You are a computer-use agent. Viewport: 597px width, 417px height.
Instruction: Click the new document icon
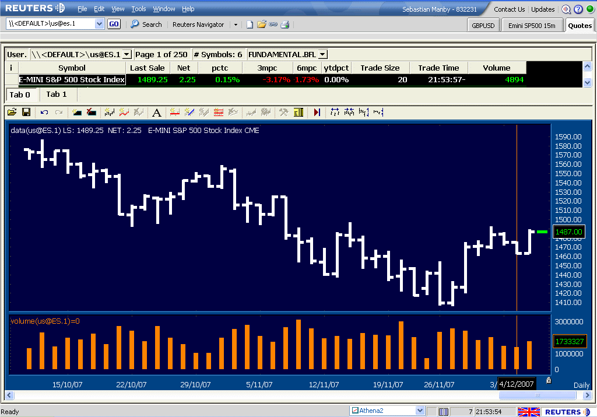coord(250,24)
